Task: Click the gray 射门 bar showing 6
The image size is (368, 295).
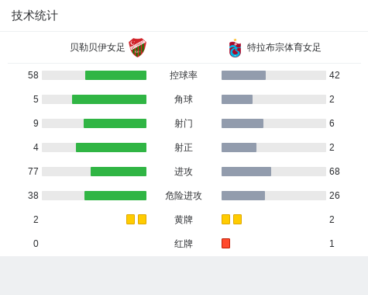Action: pyautogui.click(x=242, y=123)
